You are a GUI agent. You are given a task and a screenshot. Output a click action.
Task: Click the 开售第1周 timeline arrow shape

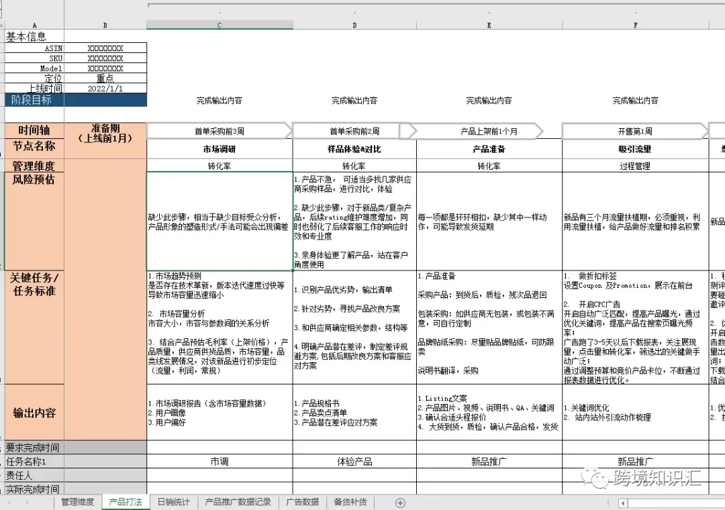click(635, 132)
